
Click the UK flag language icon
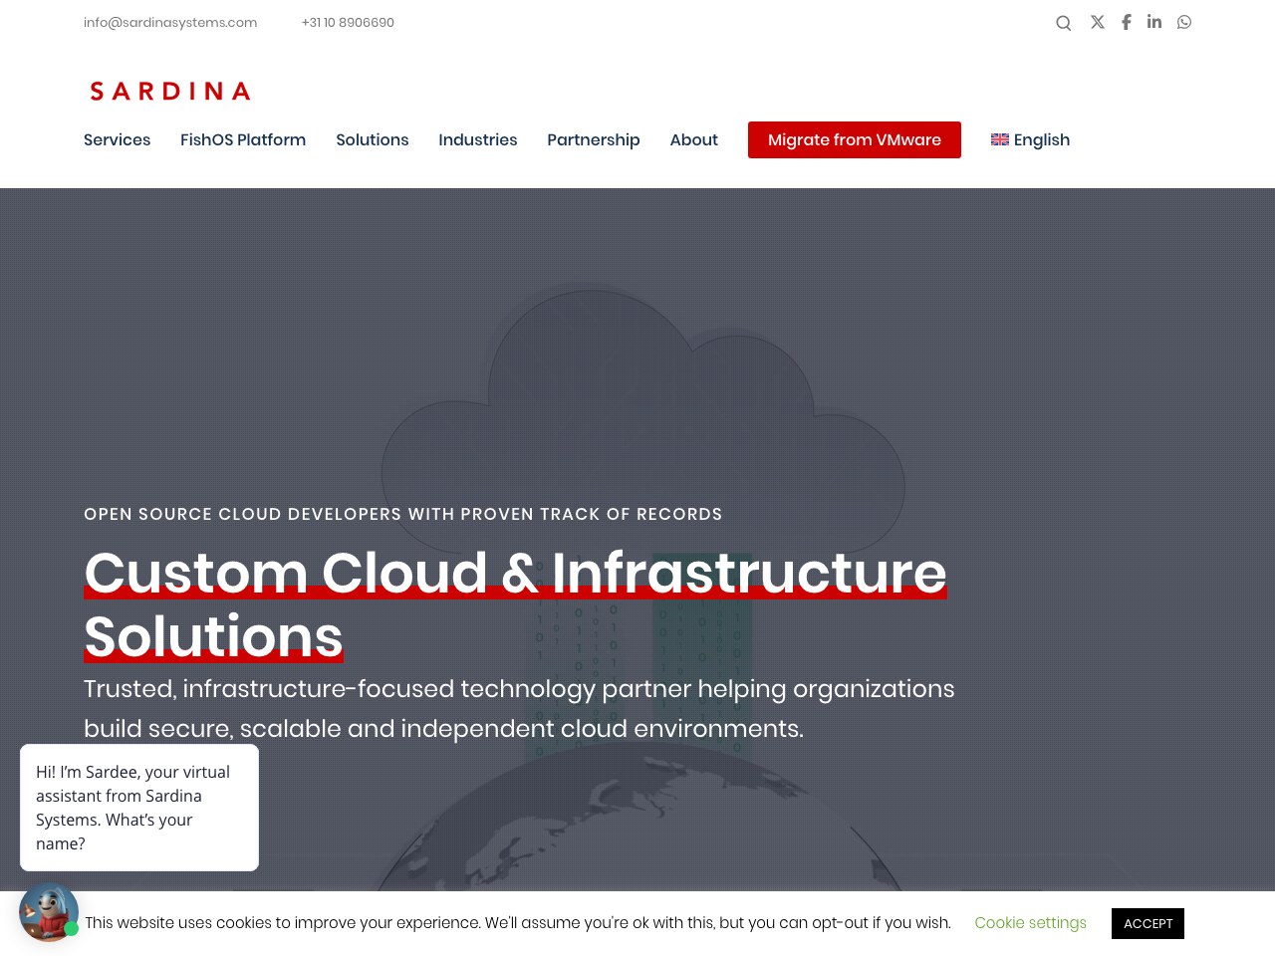999,139
